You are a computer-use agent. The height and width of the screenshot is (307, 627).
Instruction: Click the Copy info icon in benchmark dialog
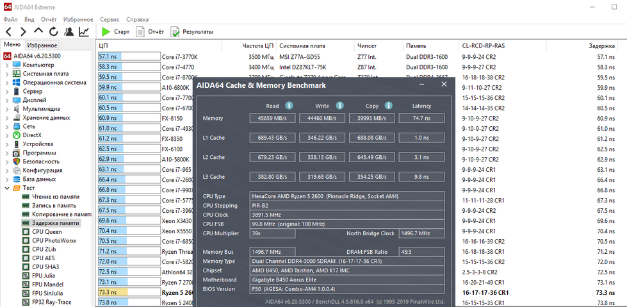point(388,106)
